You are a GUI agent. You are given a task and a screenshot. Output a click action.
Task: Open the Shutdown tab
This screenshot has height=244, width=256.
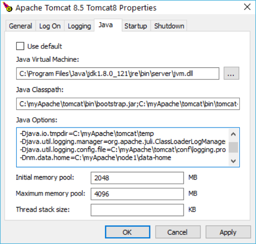169,26
